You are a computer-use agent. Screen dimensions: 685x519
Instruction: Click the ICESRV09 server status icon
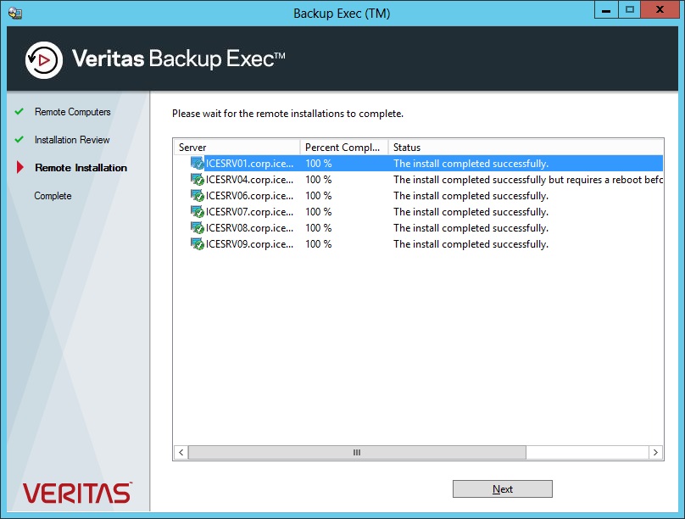[198, 244]
